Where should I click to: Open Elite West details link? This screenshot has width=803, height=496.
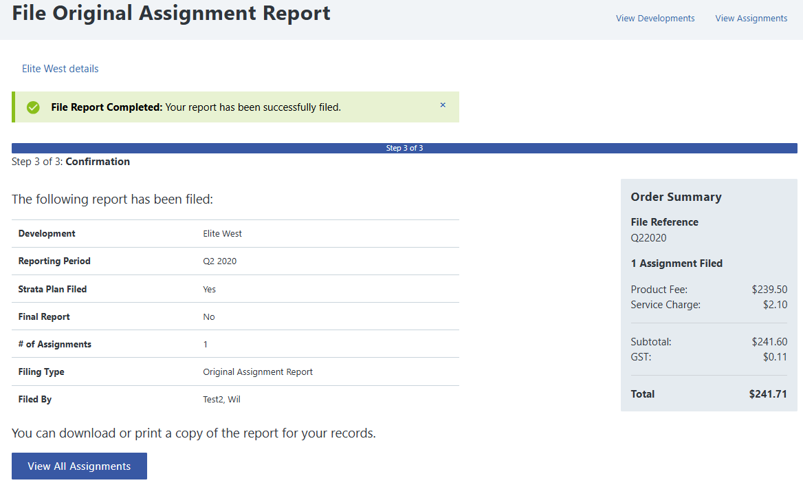pyautogui.click(x=60, y=69)
